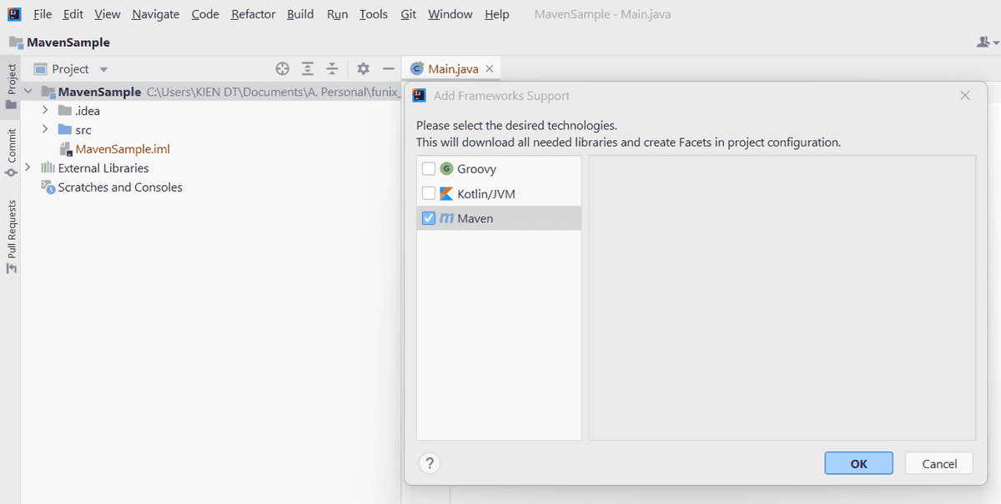
Task: Uncheck the Maven framework option
Action: tap(430, 217)
